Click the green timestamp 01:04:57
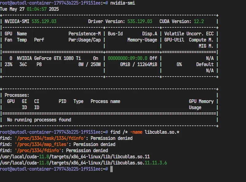This screenshot has width=246, height=182. pos(38,9)
